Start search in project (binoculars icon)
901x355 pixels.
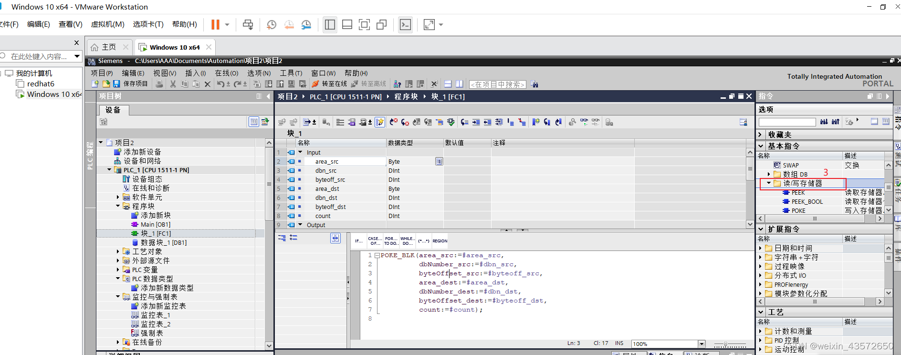[x=534, y=84]
